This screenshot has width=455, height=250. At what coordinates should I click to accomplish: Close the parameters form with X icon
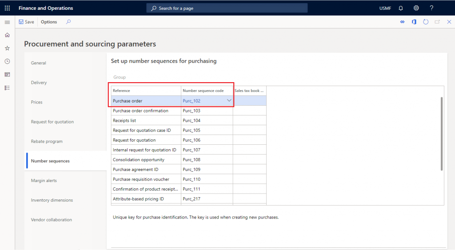coord(449,22)
